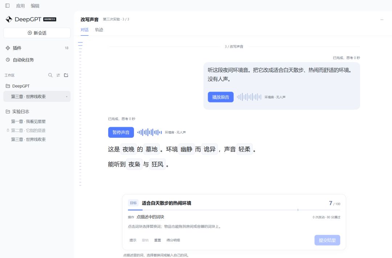The image size is (392, 258).
Task: Click the new folder icon in 工作区
Action: point(66,75)
